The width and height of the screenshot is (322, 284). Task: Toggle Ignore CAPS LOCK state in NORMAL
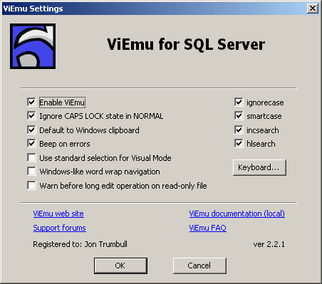point(31,116)
